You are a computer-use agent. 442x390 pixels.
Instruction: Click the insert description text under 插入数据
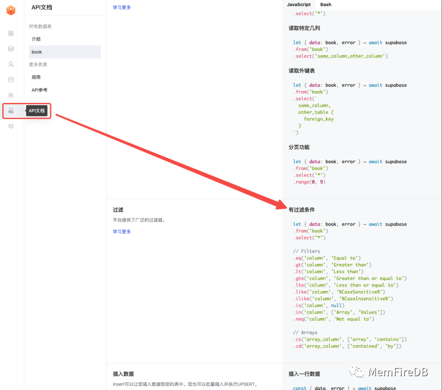(x=186, y=384)
